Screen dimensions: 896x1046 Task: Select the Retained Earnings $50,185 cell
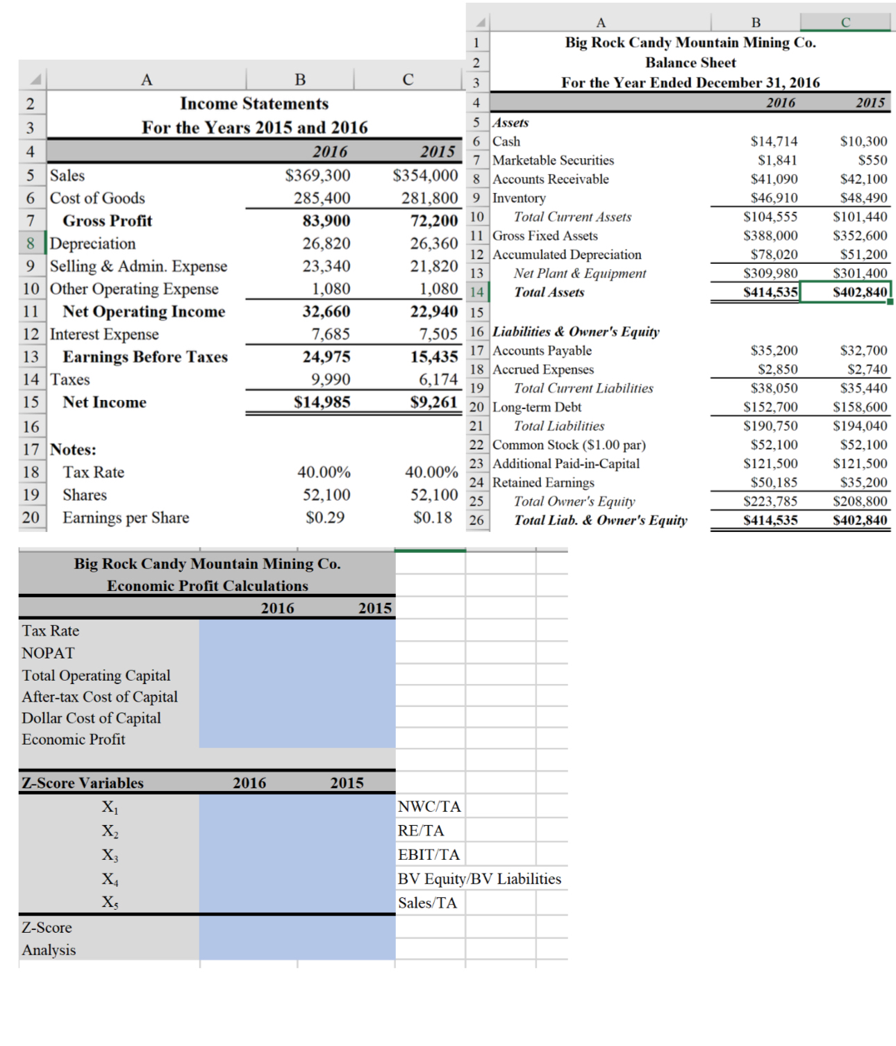click(x=774, y=482)
